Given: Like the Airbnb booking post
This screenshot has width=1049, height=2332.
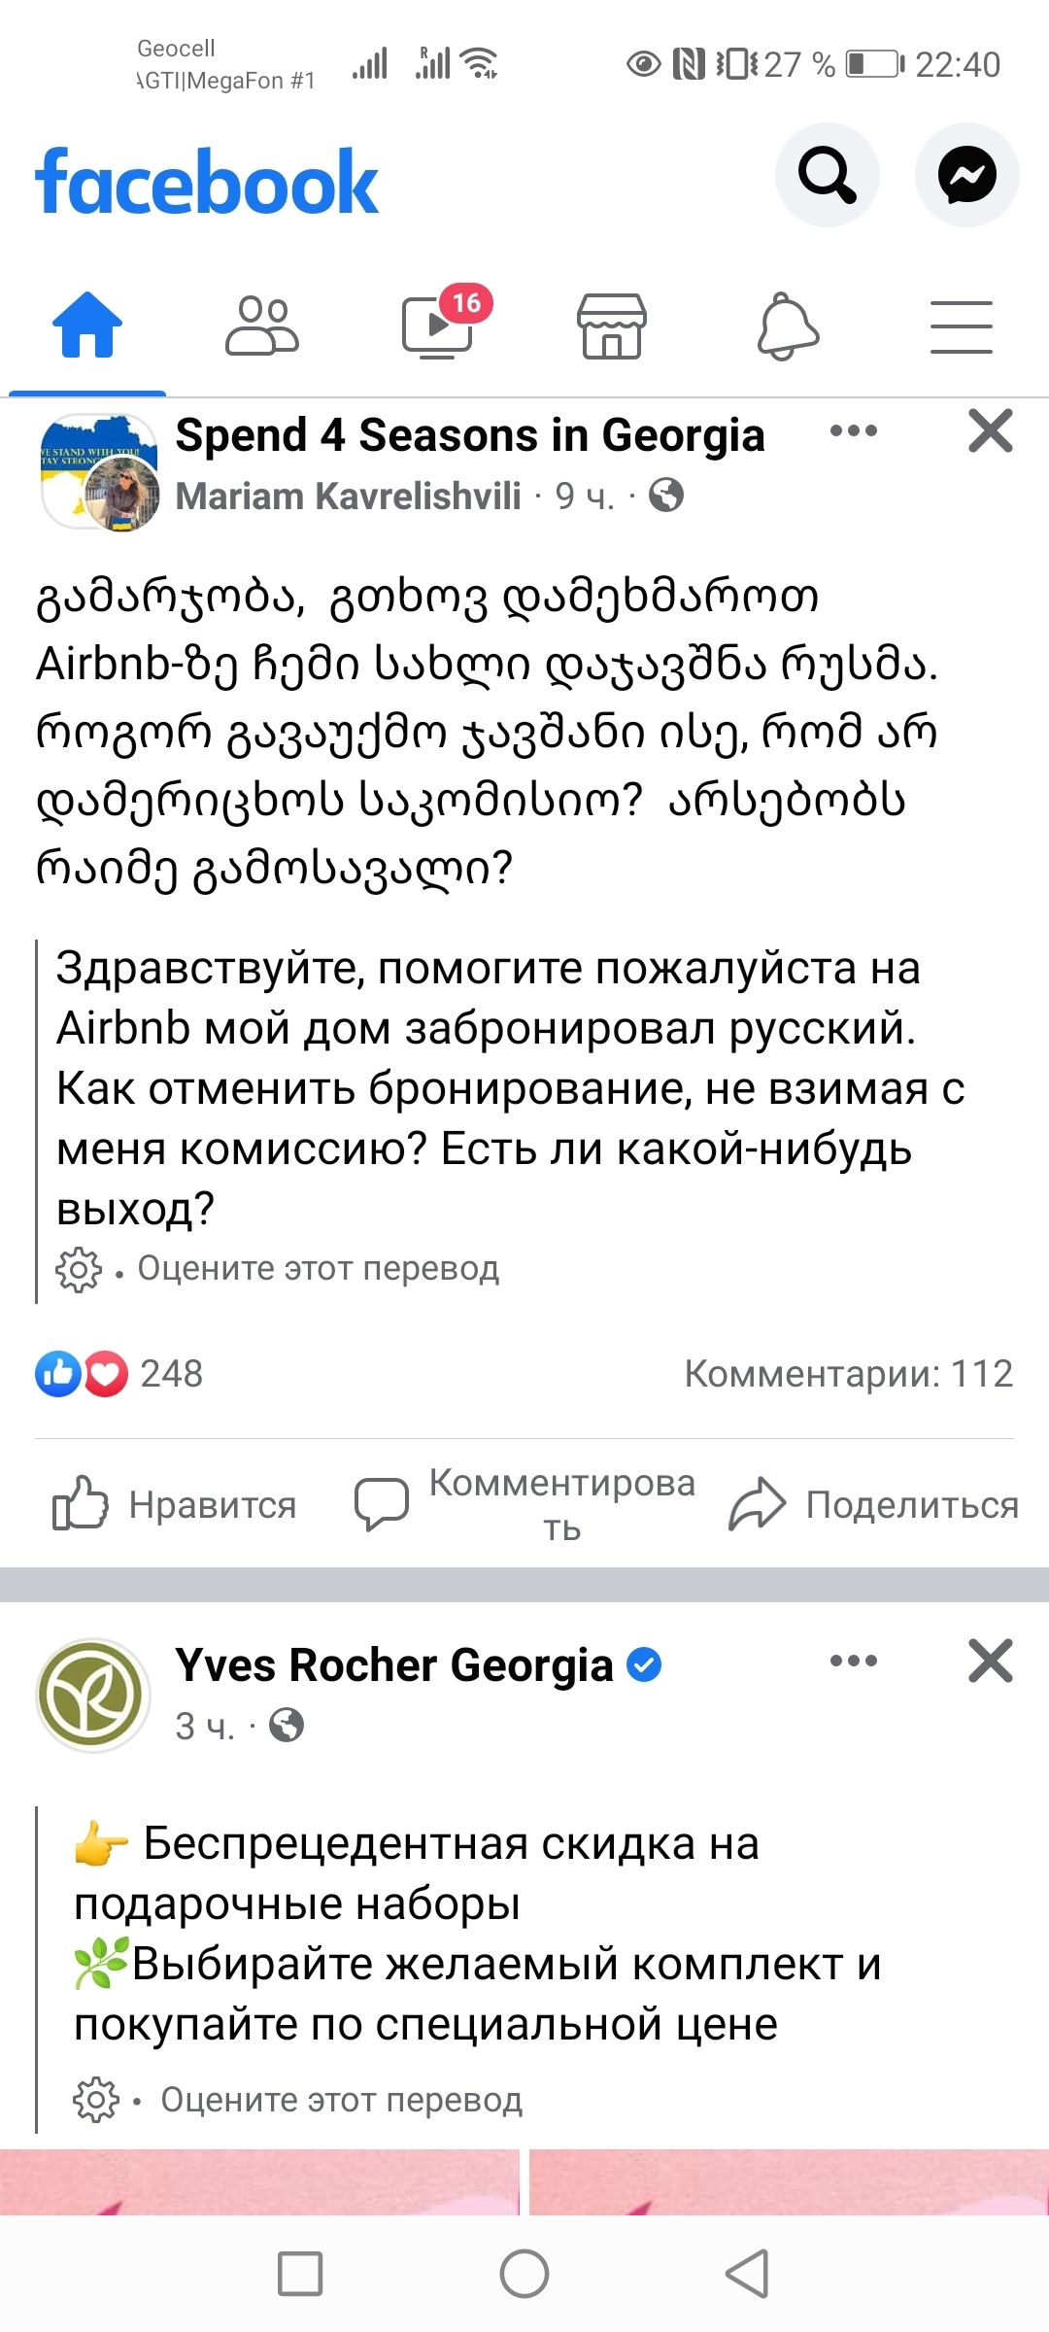Looking at the screenshot, I should [x=175, y=1504].
